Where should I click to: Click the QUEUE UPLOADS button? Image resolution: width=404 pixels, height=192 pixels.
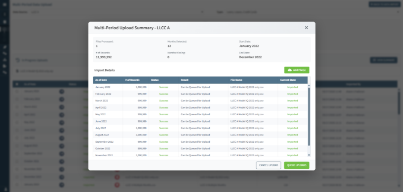tap(297, 165)
